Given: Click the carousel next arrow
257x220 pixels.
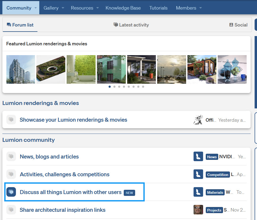Looking at the screenshot, I should (241, 69).
